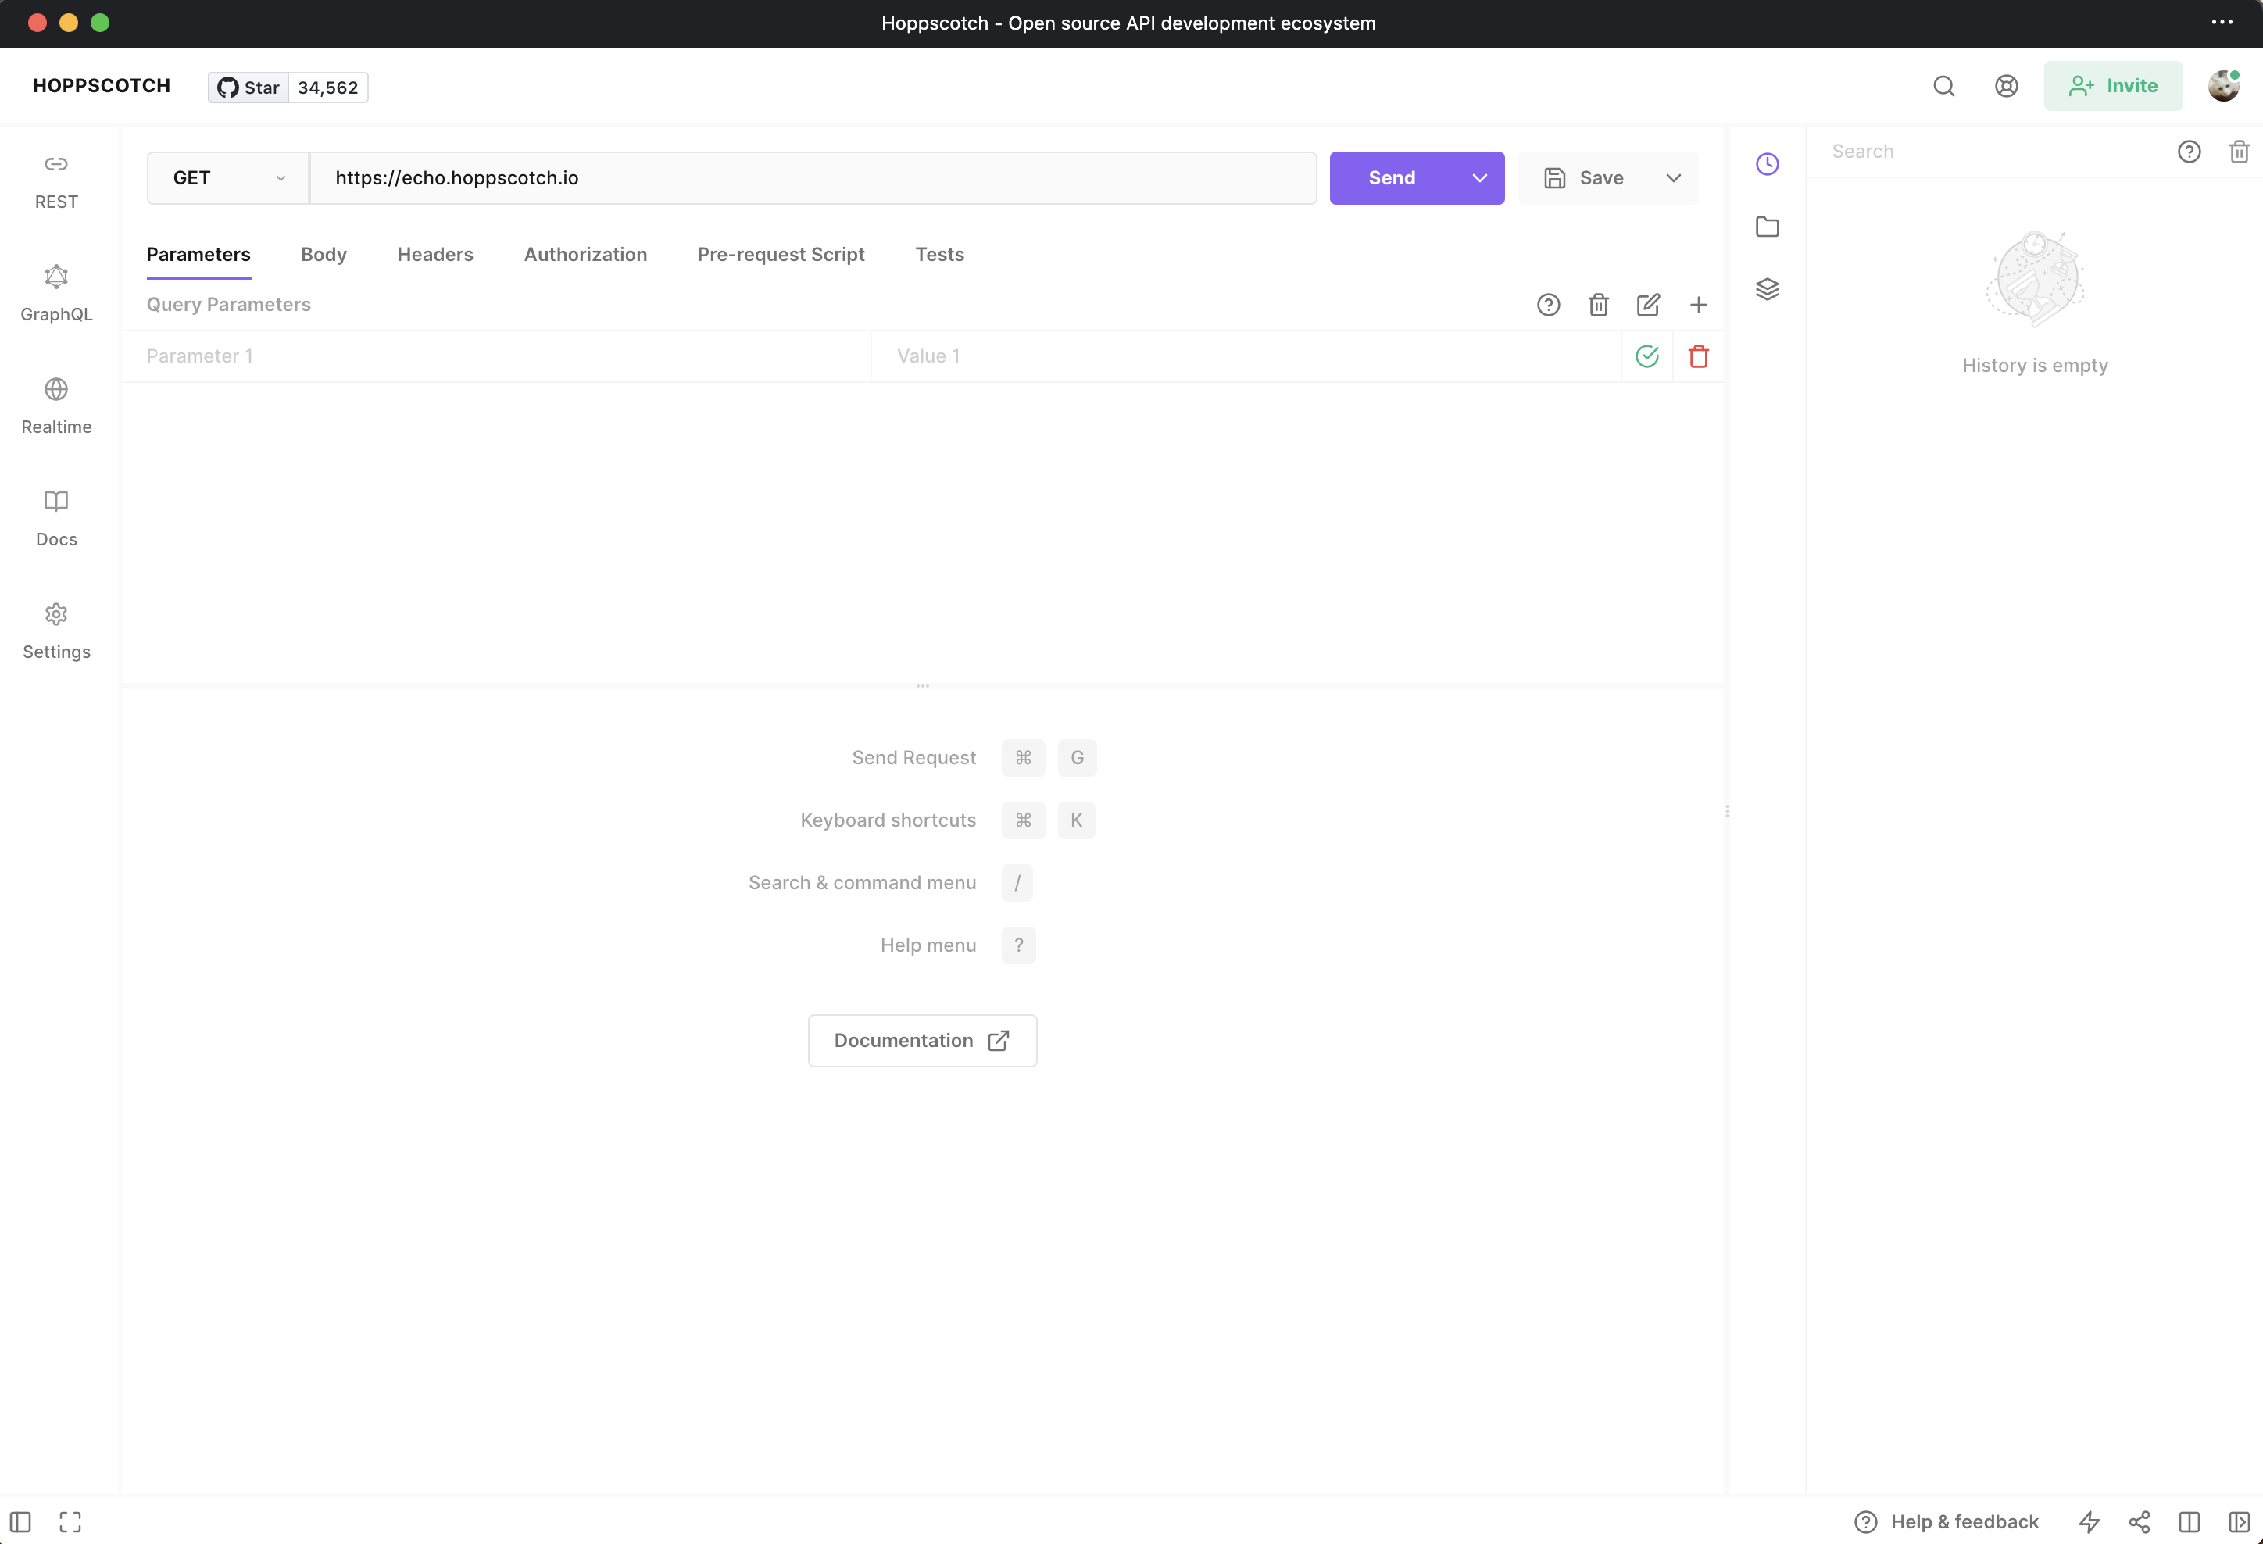This screenshot has width=2263, height=1544.
Task: Focus the Parameter 1 key field
Action: tap(495, 356)
